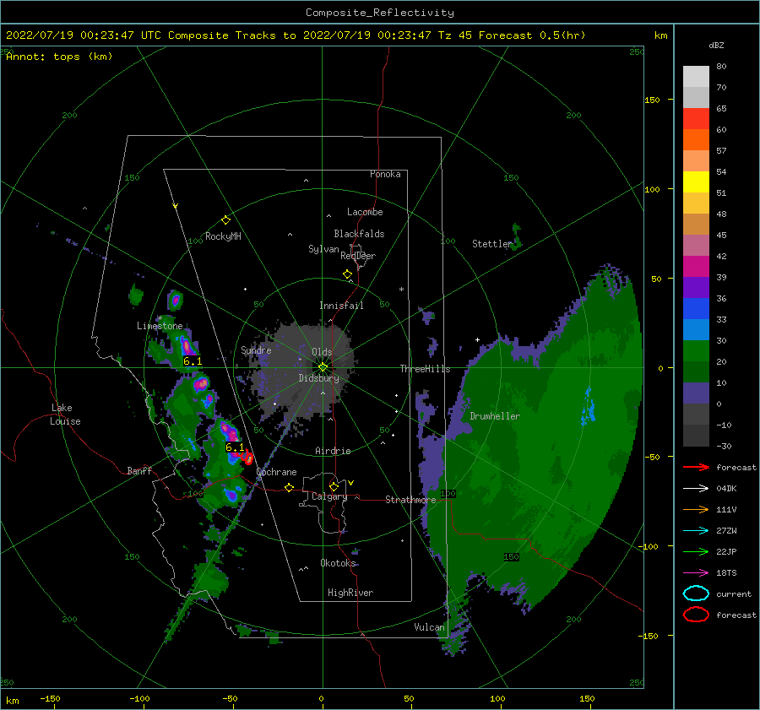760x710 pixels.
Task: Click the Drumheller label on the map
Action: [495, 416]
